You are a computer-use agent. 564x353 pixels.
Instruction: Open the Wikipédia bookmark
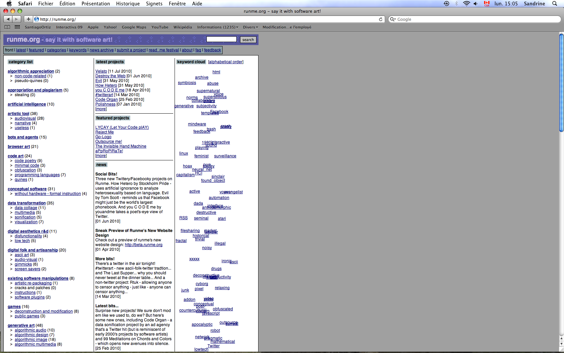183,27
